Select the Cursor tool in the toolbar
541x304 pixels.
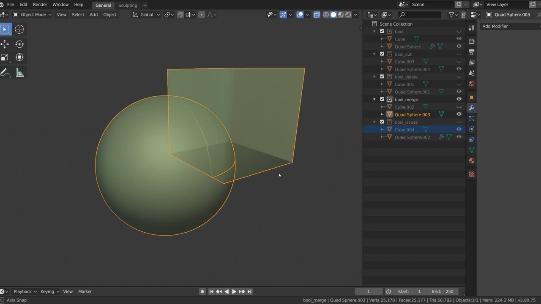[19, 29]
